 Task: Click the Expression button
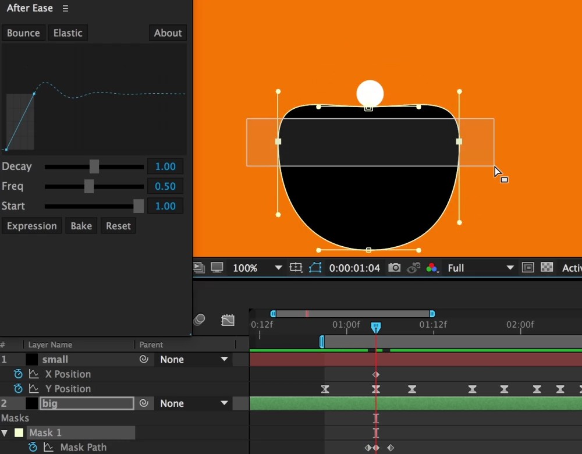pos(32,226)
